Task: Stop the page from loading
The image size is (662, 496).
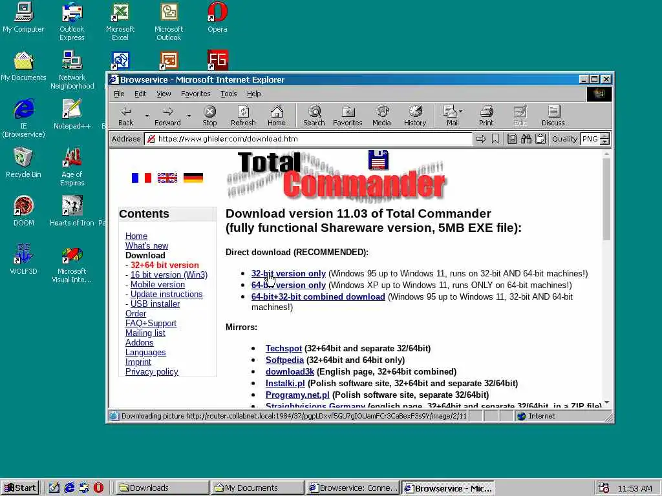Action: [x=209, y=116]
